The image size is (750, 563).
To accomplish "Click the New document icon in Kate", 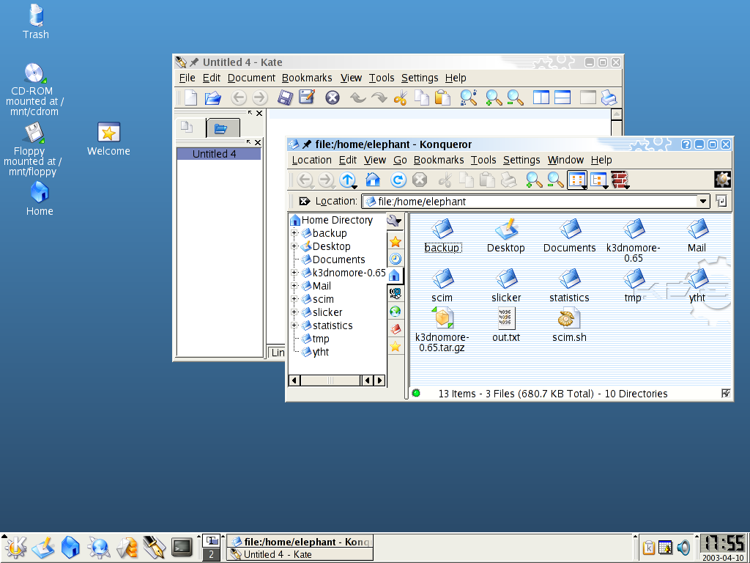I will 191,97.
